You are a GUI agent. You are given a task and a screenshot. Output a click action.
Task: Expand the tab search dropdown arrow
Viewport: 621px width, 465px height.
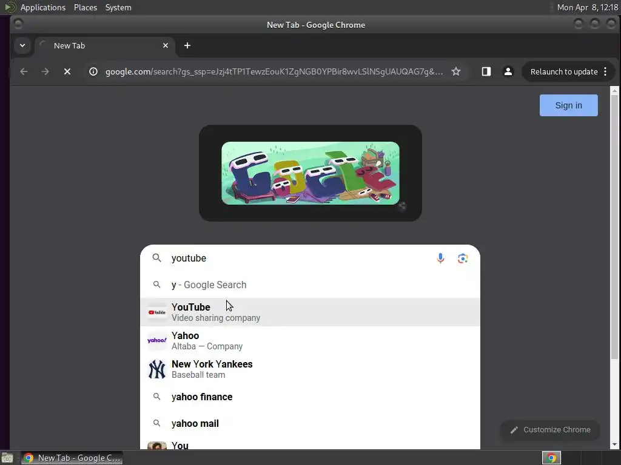[x=22, y=45]
